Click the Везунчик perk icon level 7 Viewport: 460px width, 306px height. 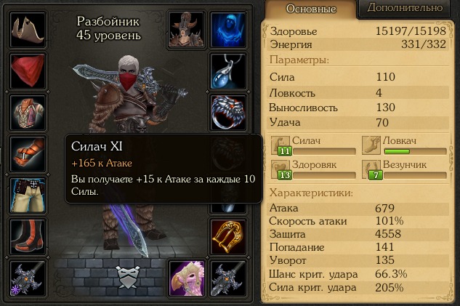(371, 169)
